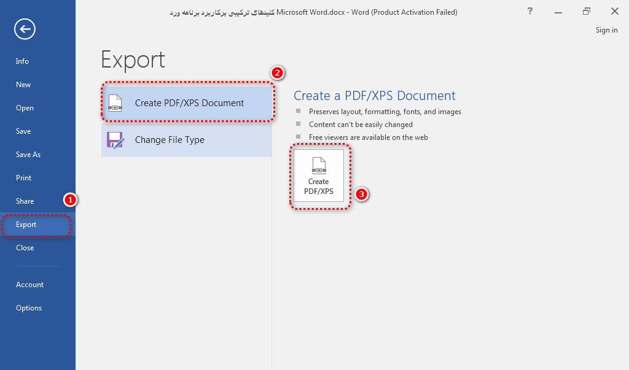Select the Export sidebar item
Viewport: 629px width, 370px height.
[26, 225]
